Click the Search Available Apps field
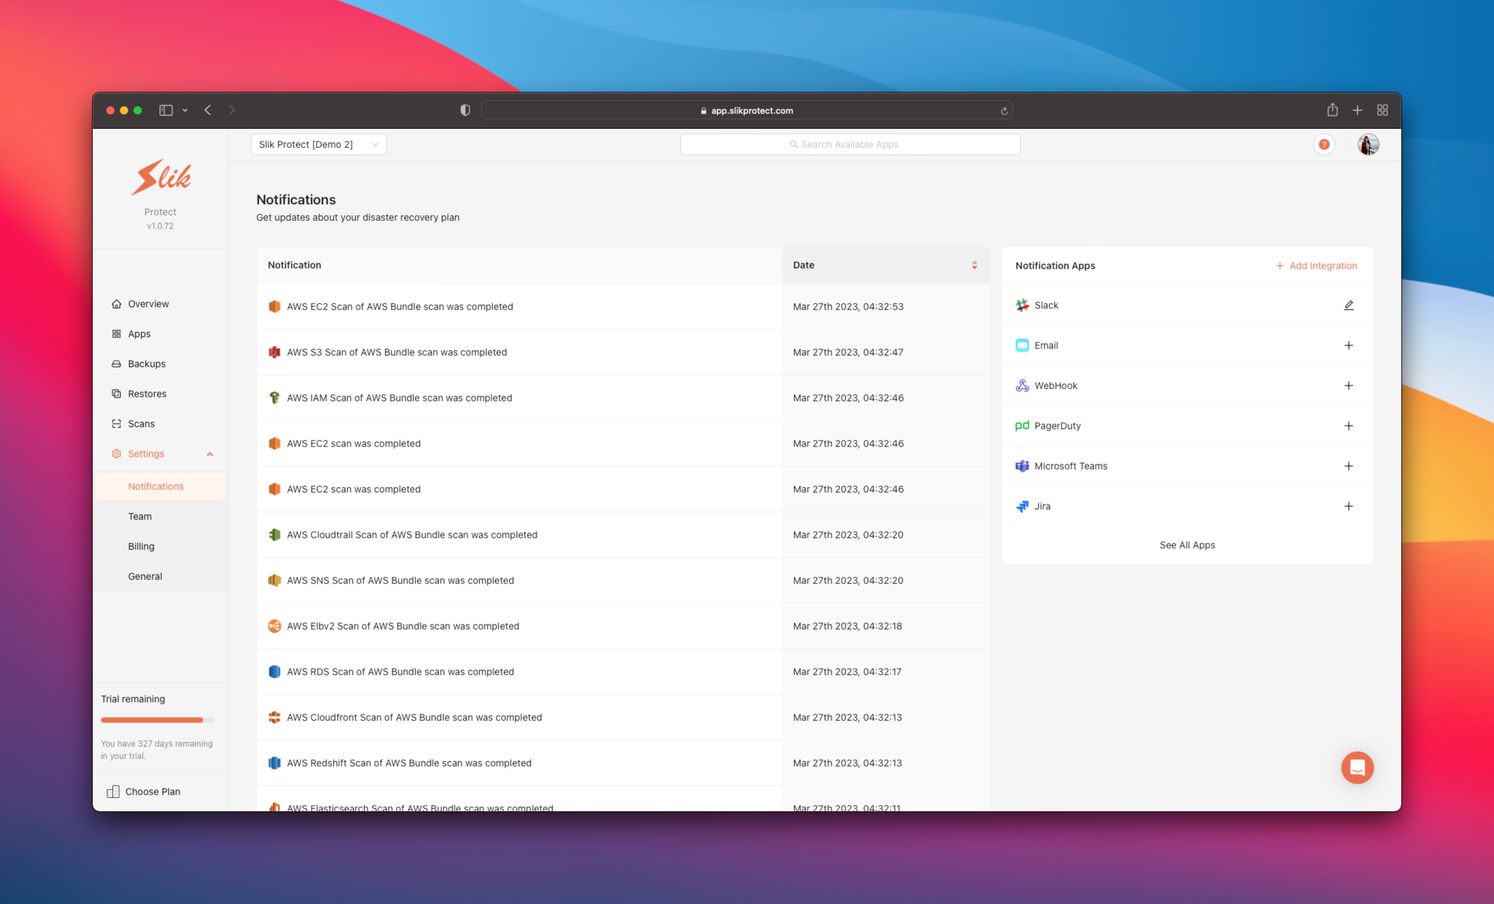 tap(849, 144)
